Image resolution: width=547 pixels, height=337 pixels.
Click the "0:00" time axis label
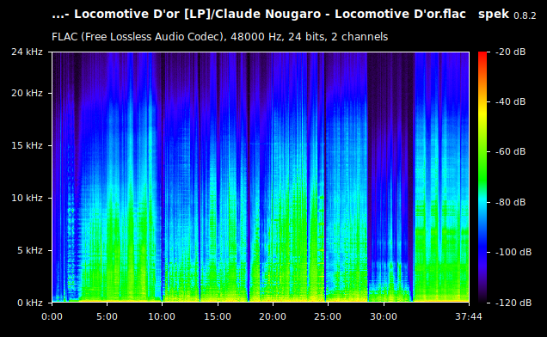pos(52,316)
